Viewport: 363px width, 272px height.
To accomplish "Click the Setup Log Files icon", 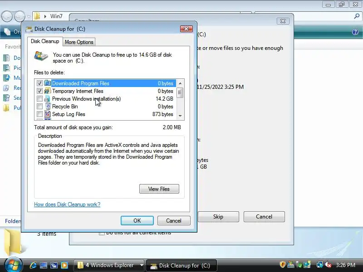I will tap(48, 114).
